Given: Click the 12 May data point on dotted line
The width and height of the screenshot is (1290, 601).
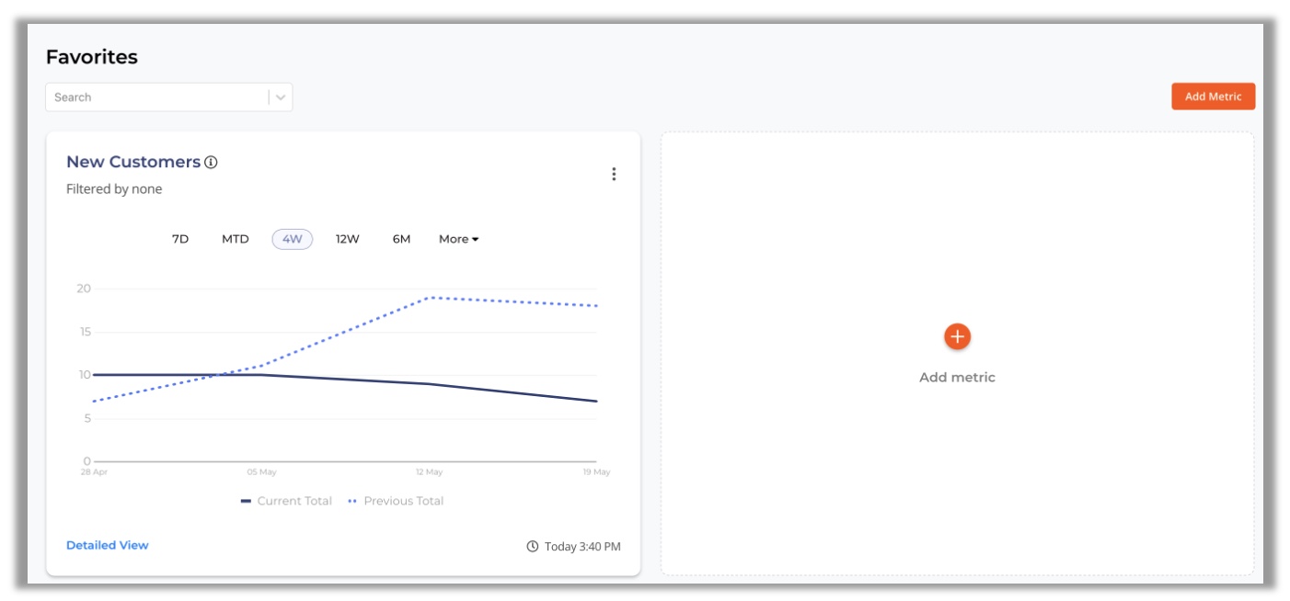Looking at the screenshot, I should (430, 298).
